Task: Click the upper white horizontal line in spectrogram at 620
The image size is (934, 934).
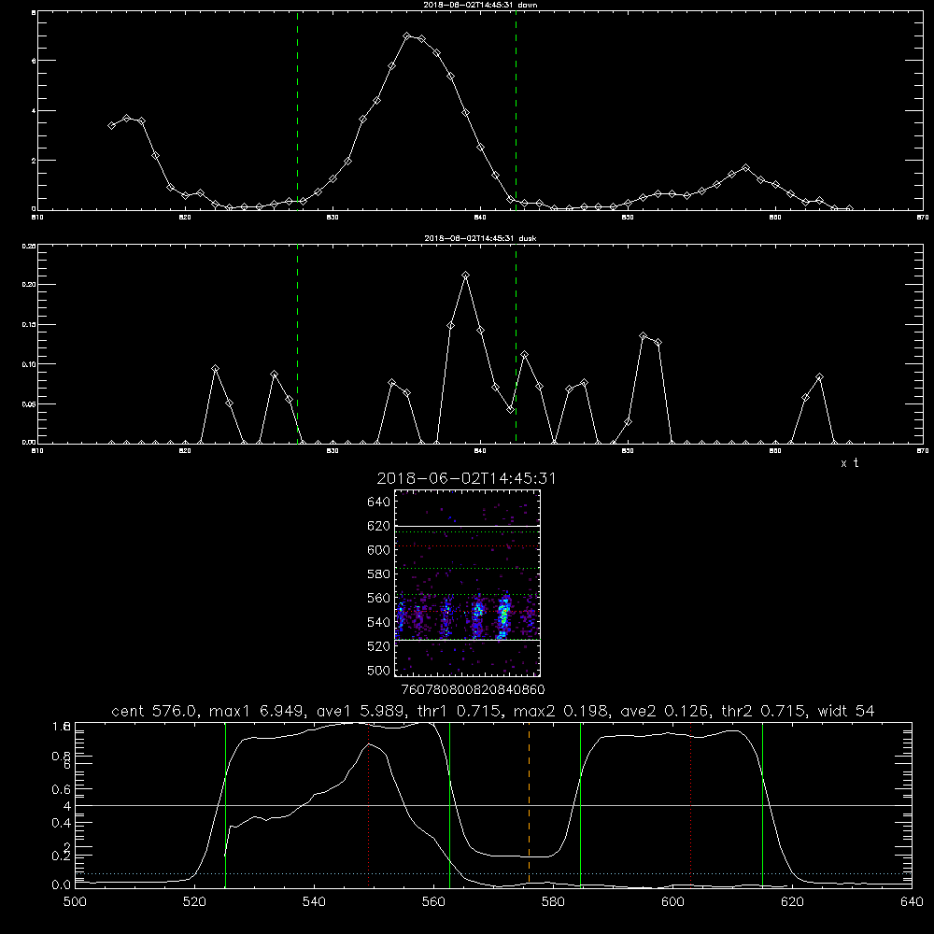Action: coord(467,526)
